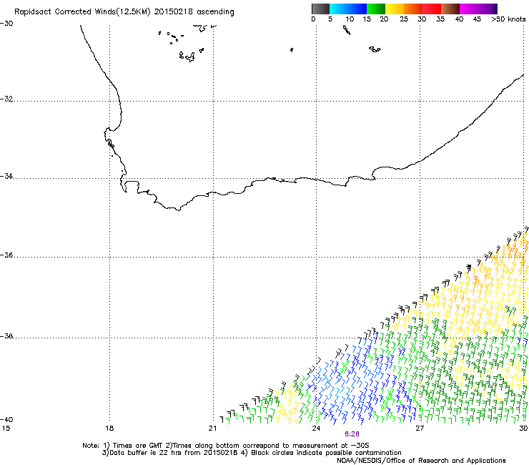This screenshot has height=465, width=529.
Task: Click the cyan-blue 5-15 knots legend band
Action: (348, 9)
